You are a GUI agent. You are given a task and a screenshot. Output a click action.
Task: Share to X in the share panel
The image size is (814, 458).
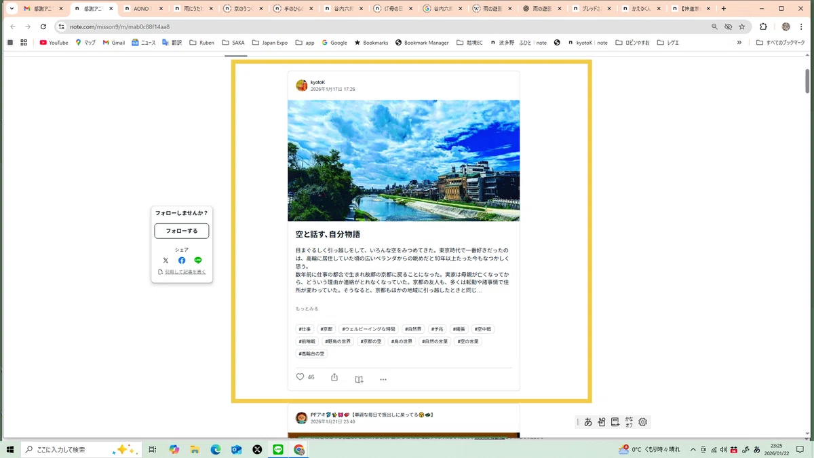coord(166,260)
